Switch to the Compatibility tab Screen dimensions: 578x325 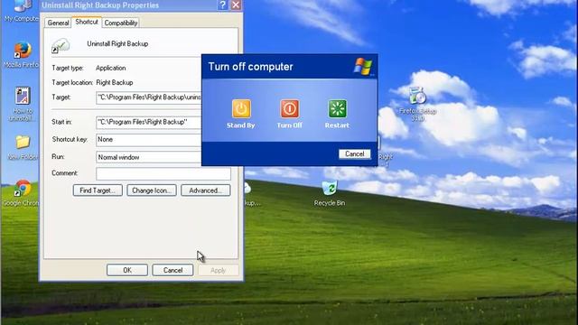click(120, 23)
